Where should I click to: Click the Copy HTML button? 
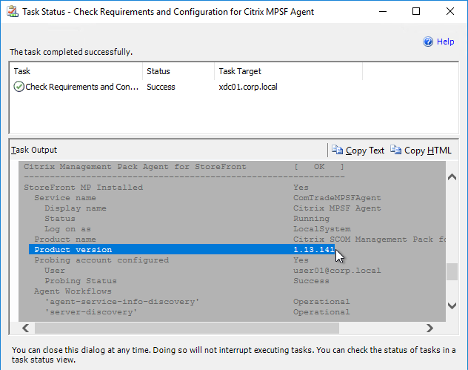click(x=421, y=150)
